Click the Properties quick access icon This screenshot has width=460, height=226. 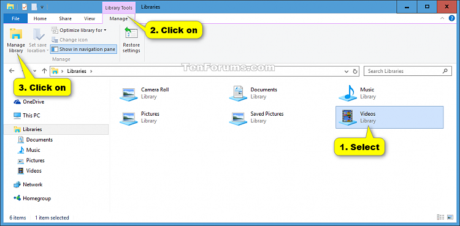[25, 7]
